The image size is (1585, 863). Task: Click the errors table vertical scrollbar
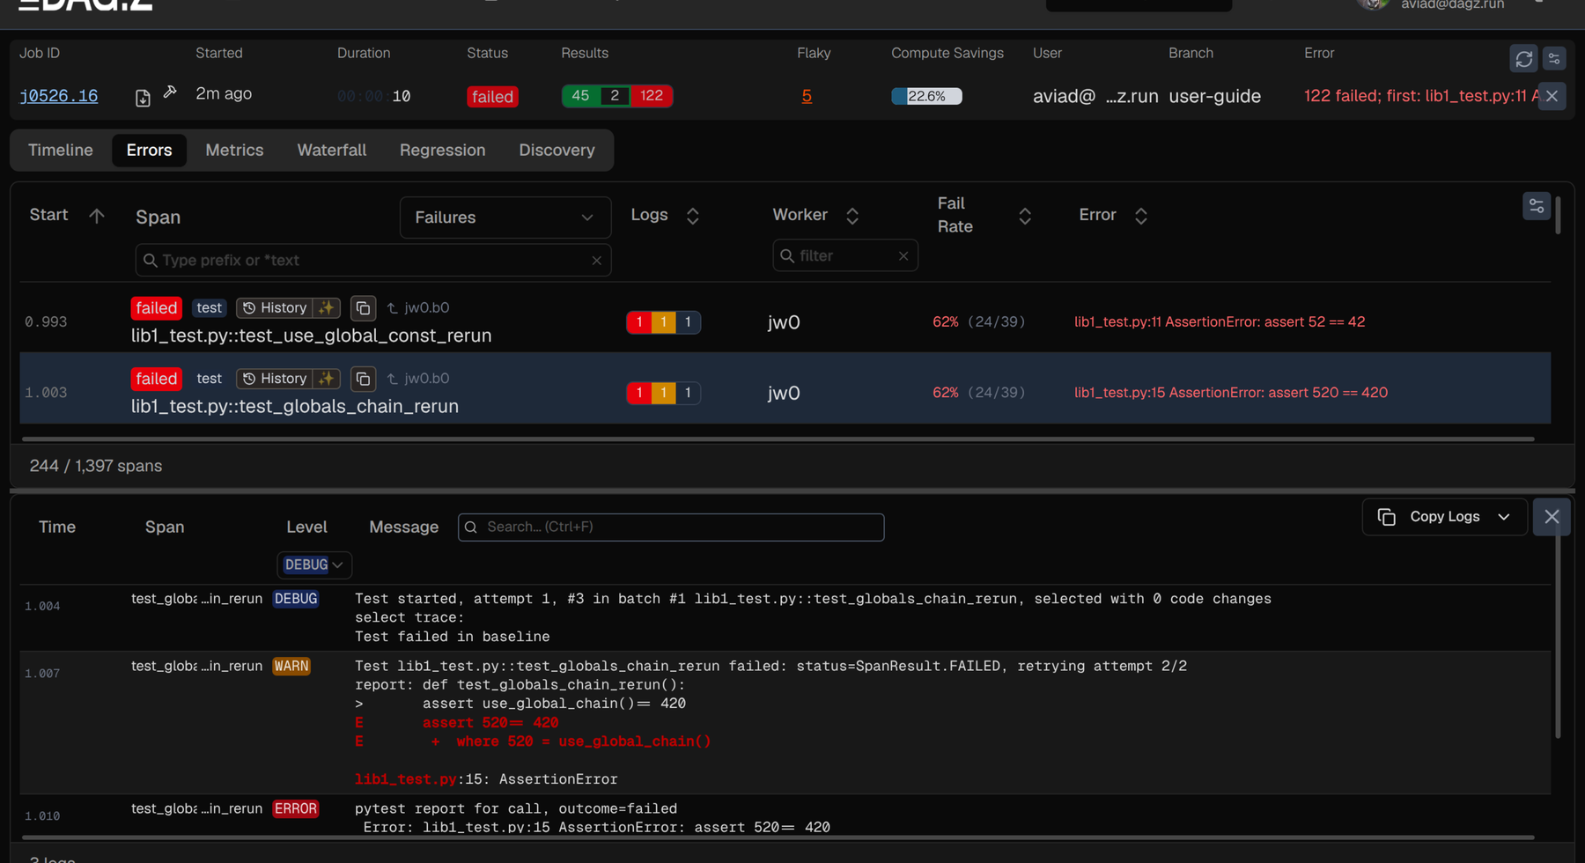coord(1558,216)
